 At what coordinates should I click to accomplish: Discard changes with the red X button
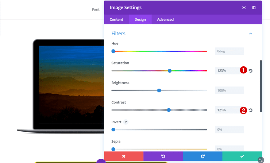(x=124, y=156)
